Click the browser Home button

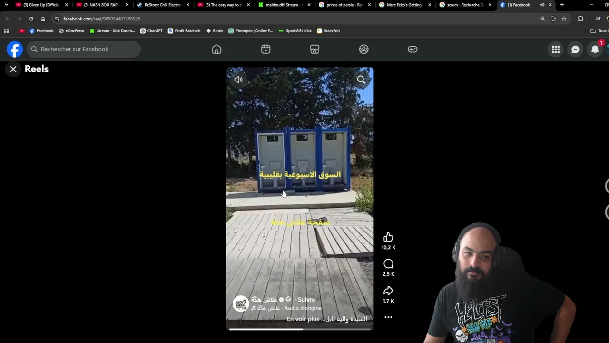point(43,19)
